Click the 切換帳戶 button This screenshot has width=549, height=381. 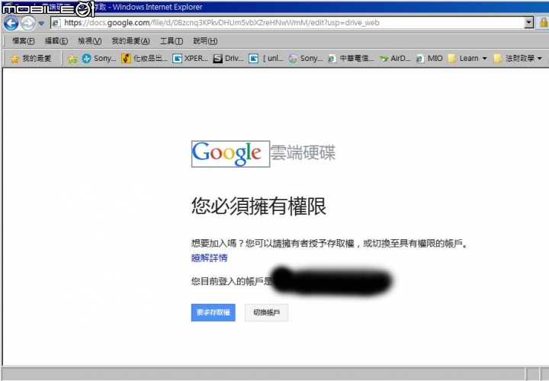[x=266, y=312]
